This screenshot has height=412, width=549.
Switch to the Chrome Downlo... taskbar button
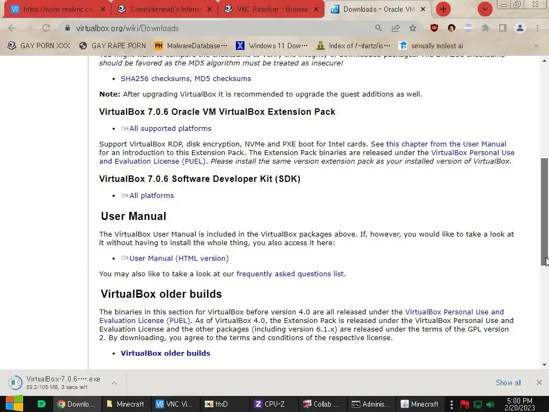[76, 404]
